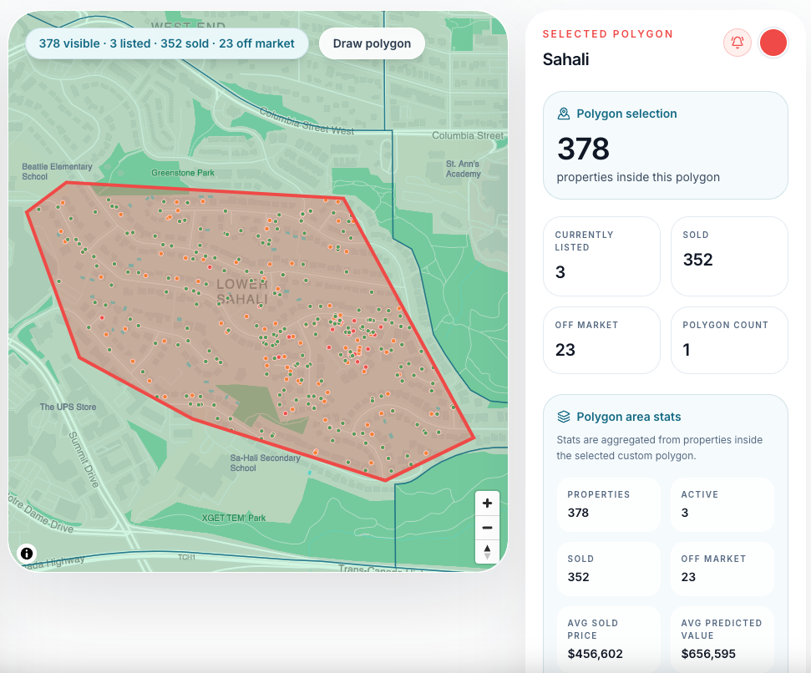The image size is (811, 673).
Task: Click the XGET'TEM' Park label
Action: pos(233,518)
